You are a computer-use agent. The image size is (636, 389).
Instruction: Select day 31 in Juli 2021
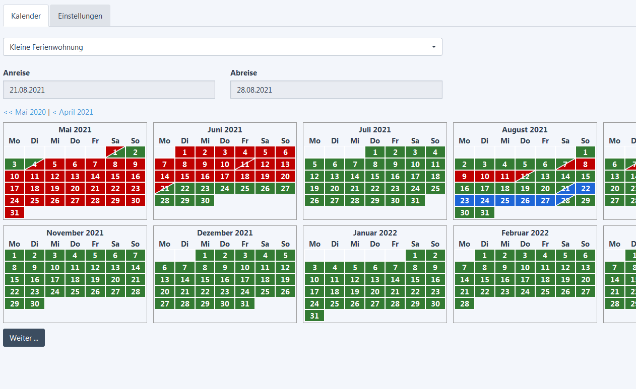click(x=415, y=200)
